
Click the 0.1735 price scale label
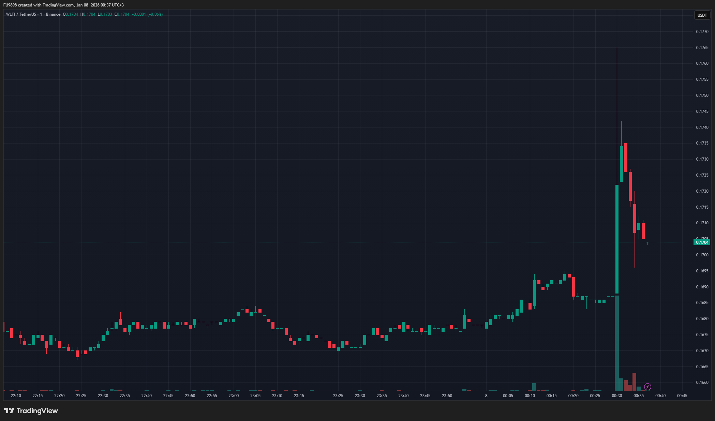point(702,143)
